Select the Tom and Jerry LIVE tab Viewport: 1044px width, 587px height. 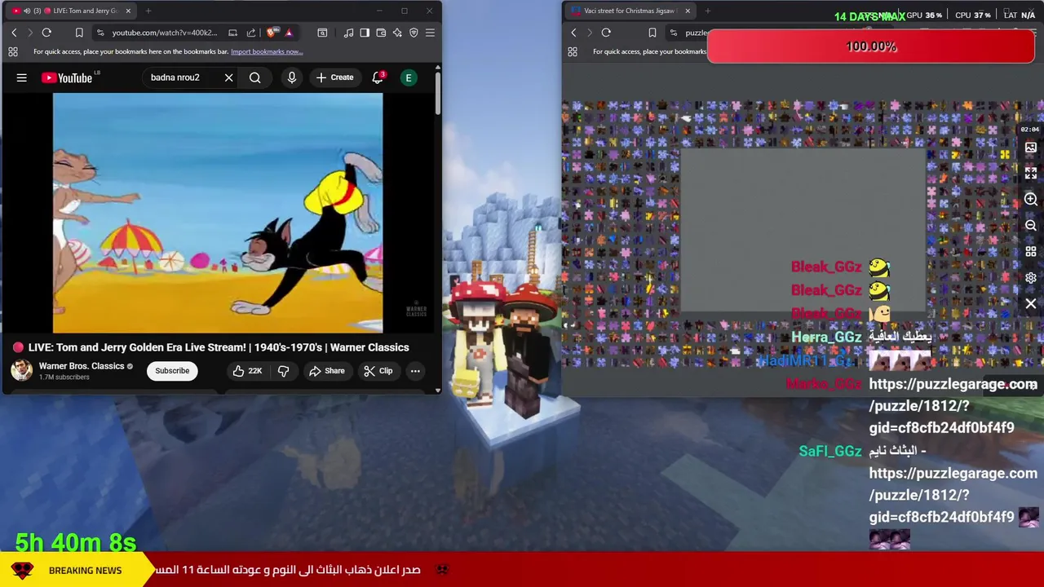click(73, 11)
